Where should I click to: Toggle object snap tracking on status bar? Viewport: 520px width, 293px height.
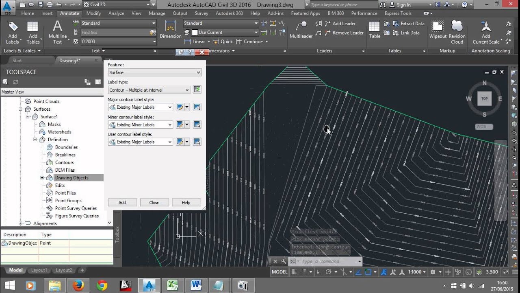(x=359, y=272)
